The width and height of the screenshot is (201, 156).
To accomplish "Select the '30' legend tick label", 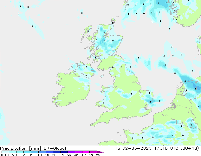I will (69, 155).
